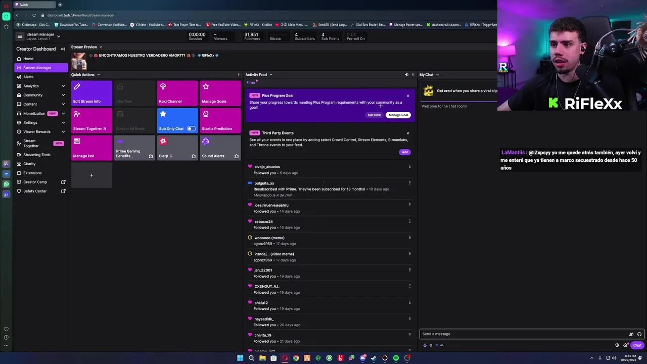This screenshot has width=647, height=364.
Task: Open Prime Gaming Benefits extension tile
Action: point(134,148)
